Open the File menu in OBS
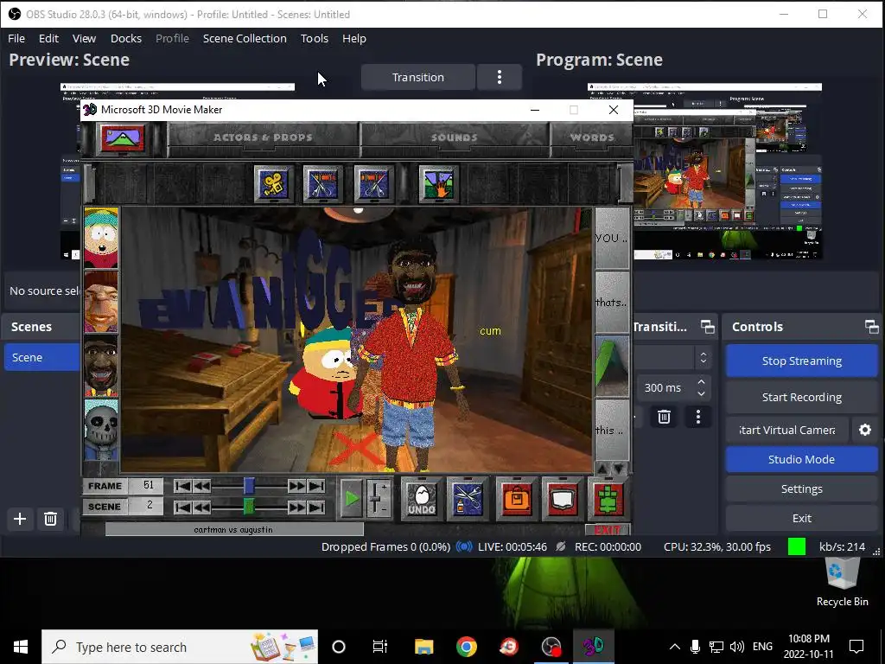 tap(16, 38)
